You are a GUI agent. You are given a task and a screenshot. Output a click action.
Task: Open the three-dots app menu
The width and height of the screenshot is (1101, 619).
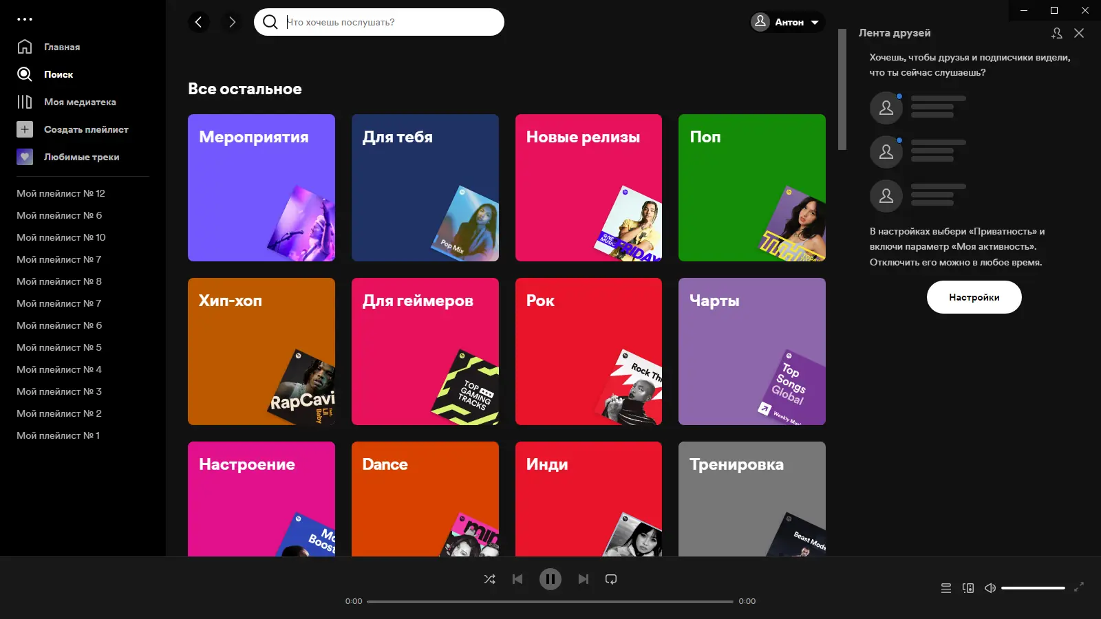click(25, 19)
